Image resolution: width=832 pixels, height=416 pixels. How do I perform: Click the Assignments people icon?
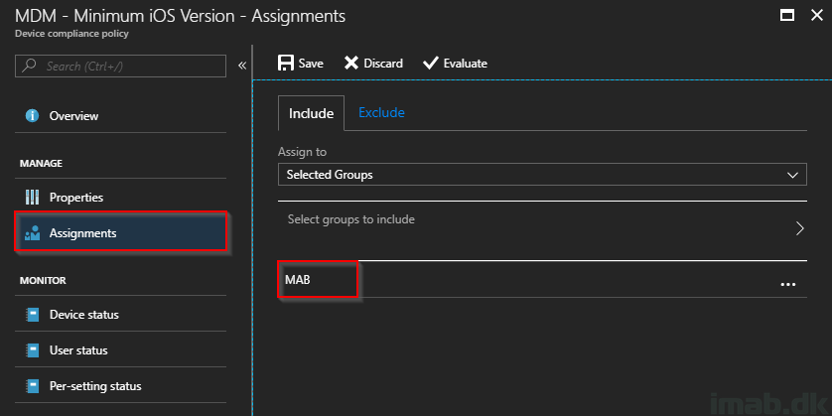(33, 233)
